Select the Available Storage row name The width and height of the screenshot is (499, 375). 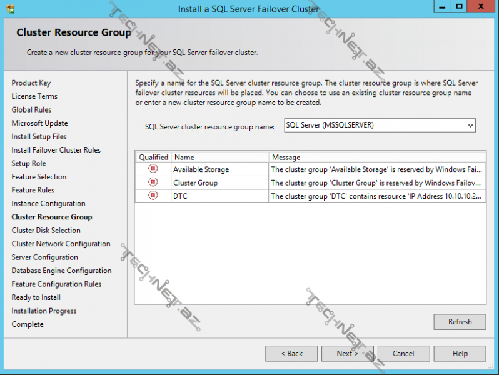tap(201, 169)
